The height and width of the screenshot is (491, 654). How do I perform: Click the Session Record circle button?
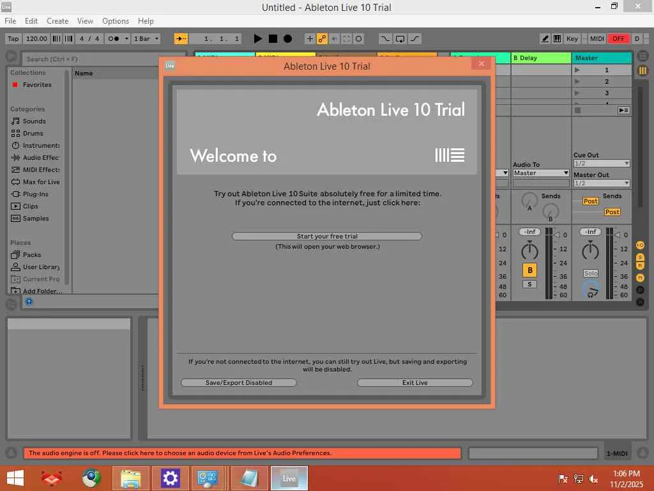point(358,39)
